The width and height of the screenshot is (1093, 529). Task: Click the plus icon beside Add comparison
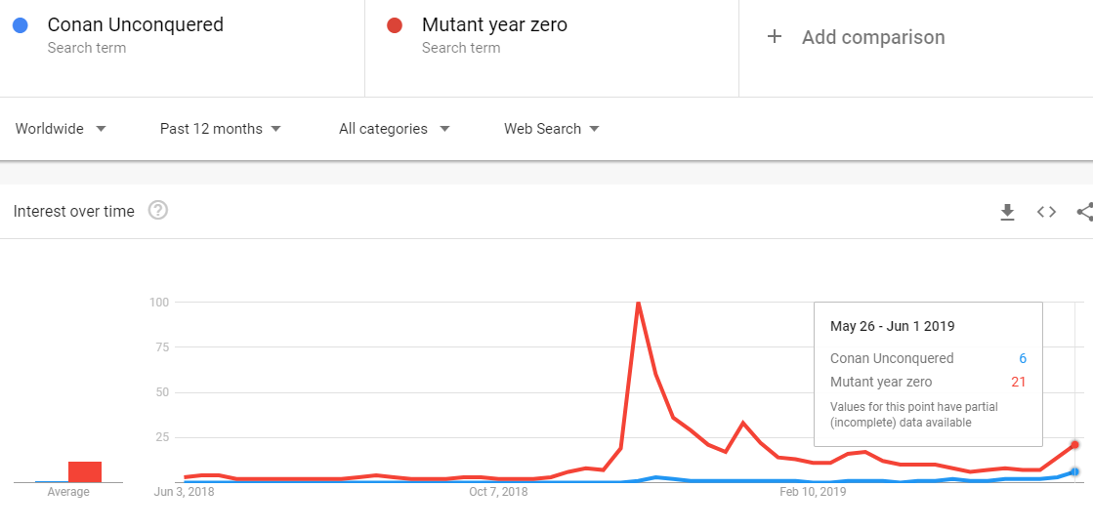coord(774,37)
